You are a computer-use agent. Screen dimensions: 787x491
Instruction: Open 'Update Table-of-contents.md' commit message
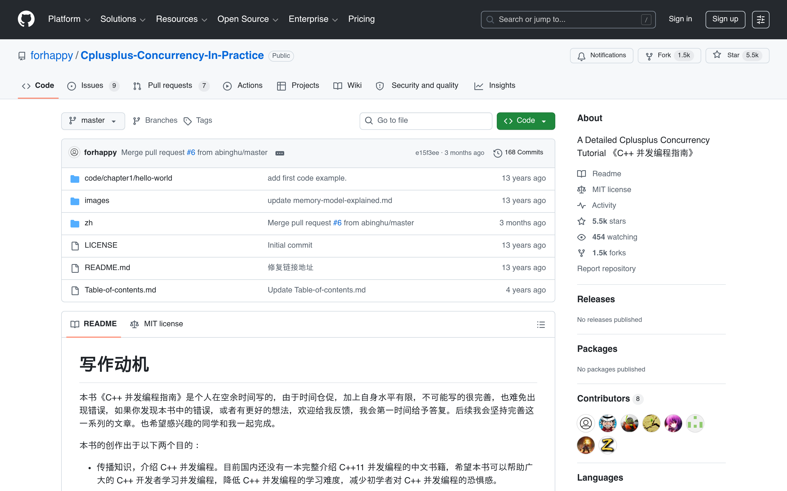[x=316, y=290]
